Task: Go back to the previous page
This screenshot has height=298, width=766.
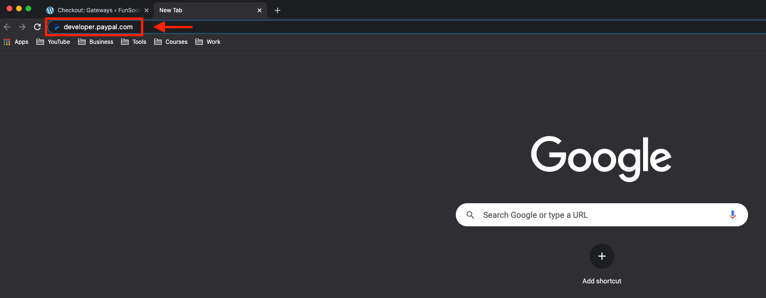Action: [7, 27]
